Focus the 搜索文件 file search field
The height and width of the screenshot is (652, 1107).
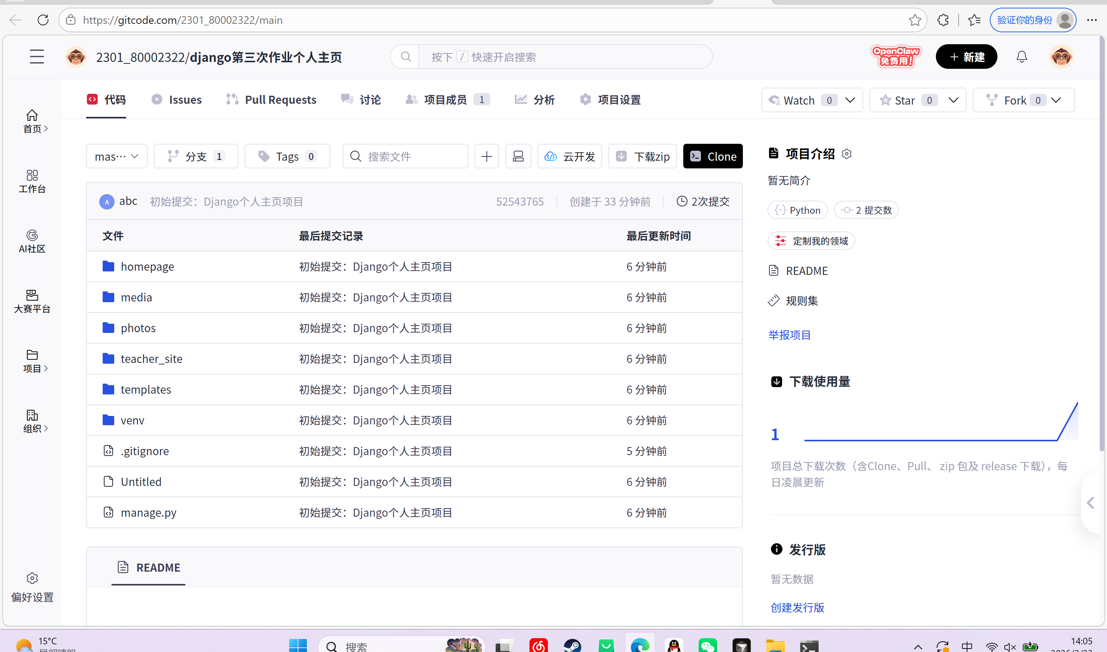(405, 156)
